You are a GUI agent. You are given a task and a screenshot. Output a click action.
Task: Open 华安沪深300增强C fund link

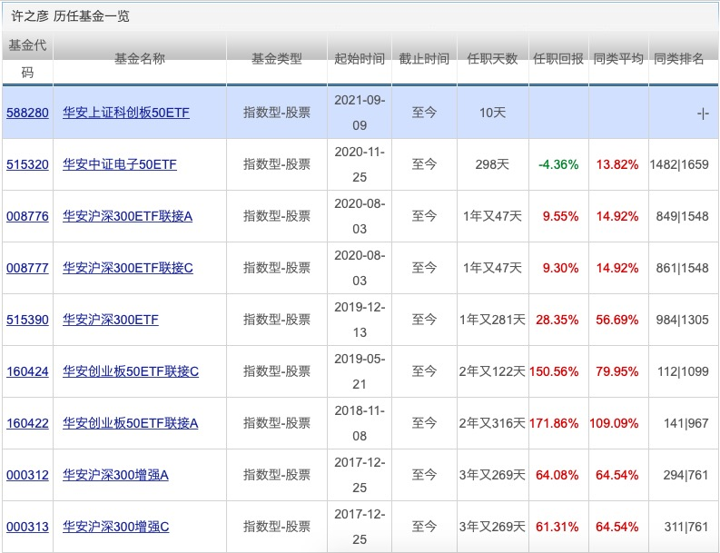[115, 528]
